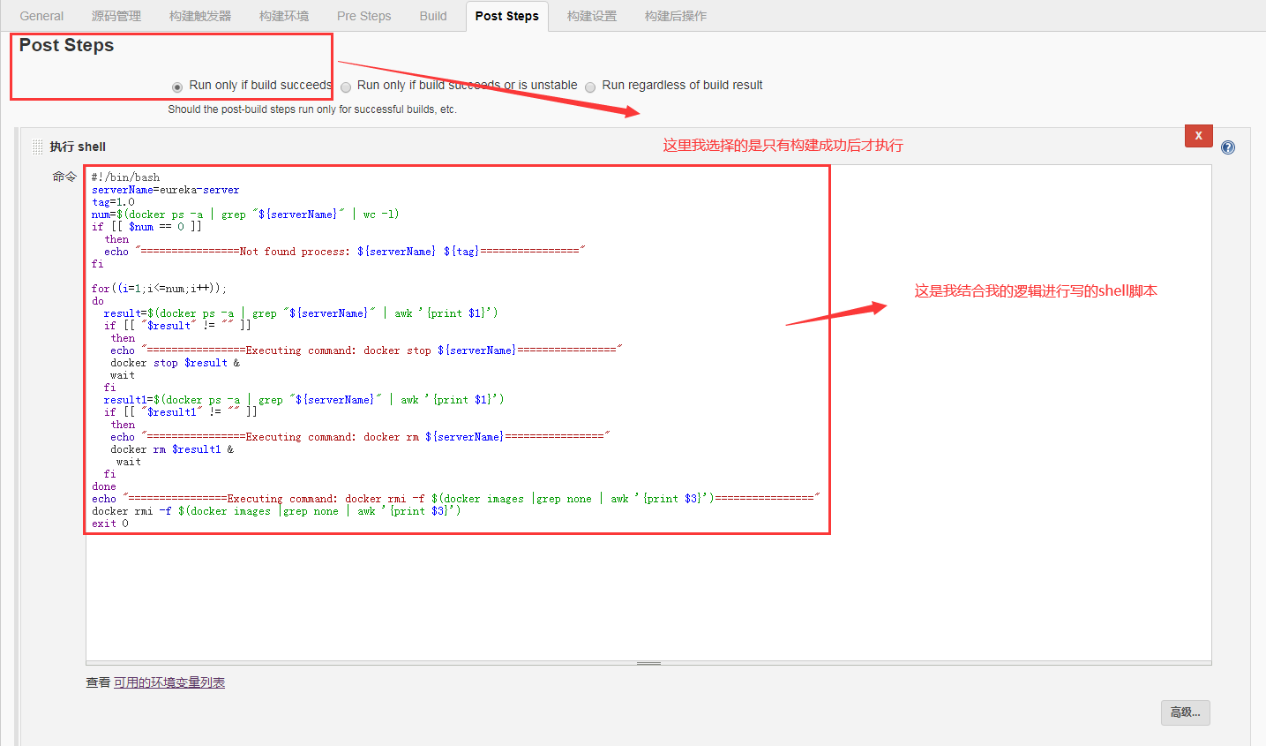Grab the drag handle of 执行 shell step
1266x746 pixels.
pyautogui.click(x=37, y=147)
